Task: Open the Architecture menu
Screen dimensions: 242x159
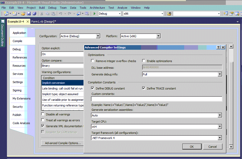Action: point(97,8)
